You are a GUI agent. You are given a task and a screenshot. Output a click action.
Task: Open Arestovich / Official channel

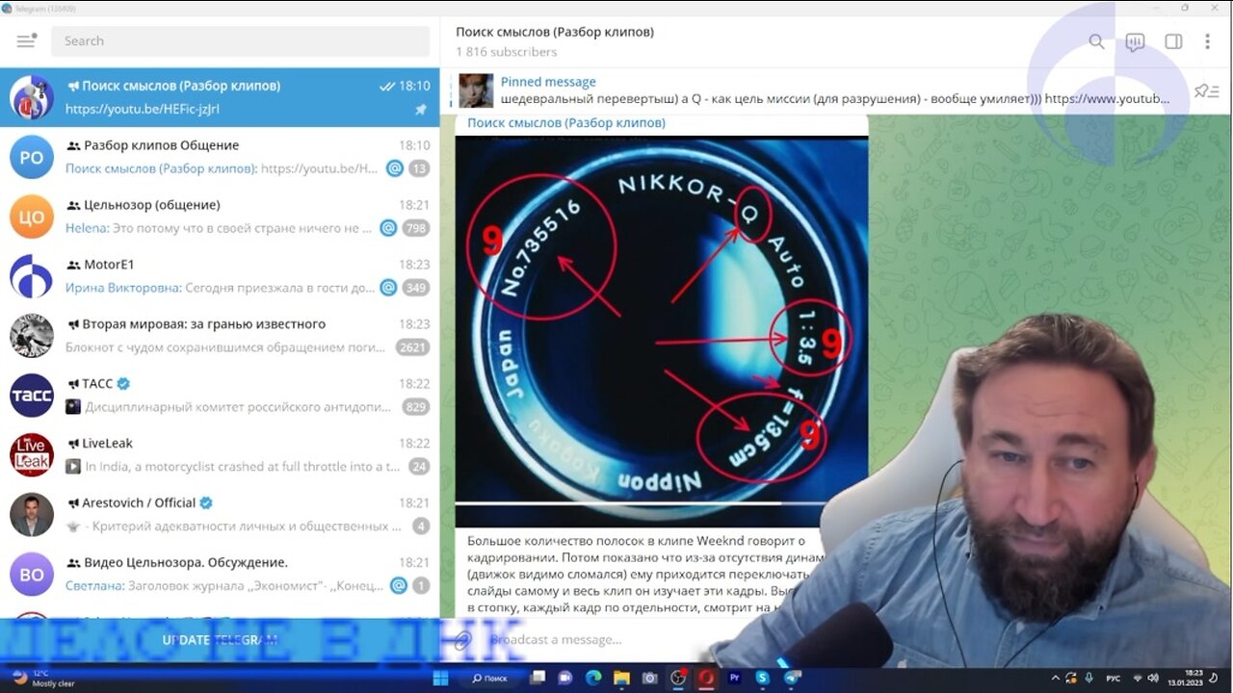pyautogui.click(x=220, y=515)
